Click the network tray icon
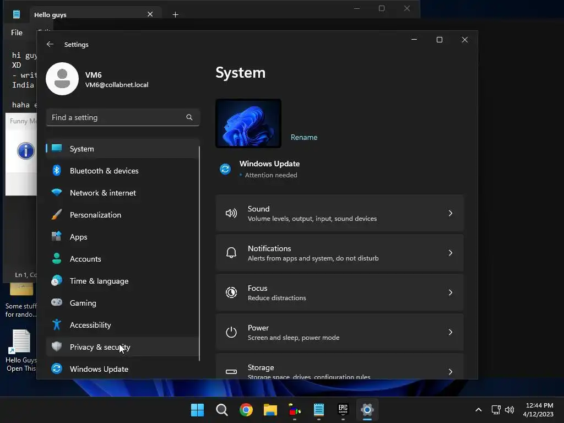Image resolution: width=564 pixels, height=423 pixels. coord(496,410)
